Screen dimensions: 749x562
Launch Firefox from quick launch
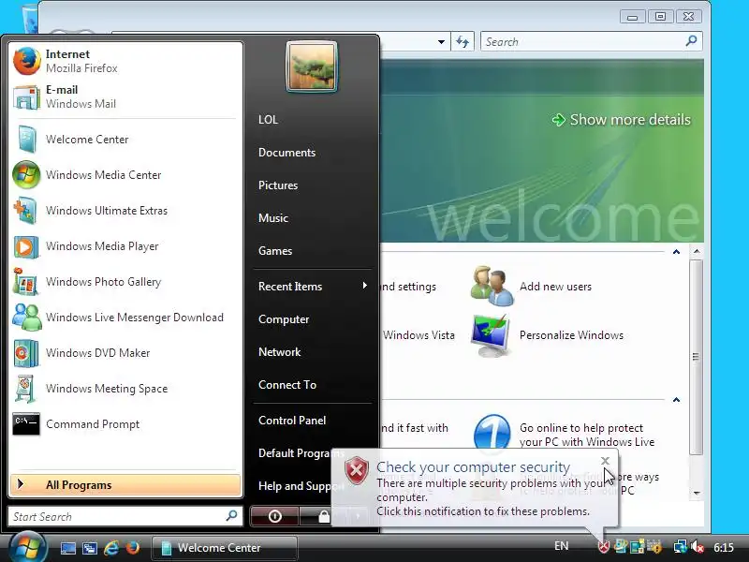pos(133,547)
